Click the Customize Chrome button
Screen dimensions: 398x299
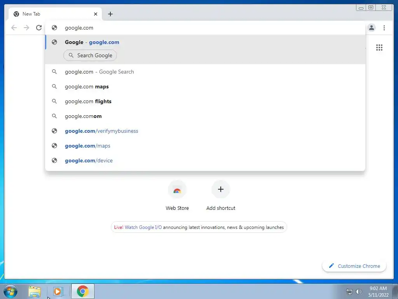[x=354, y=266]
